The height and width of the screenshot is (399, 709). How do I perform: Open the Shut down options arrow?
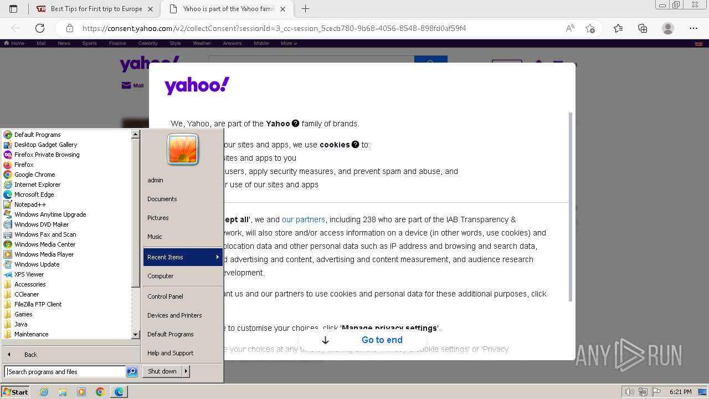pyautogui.click(x=186, y=371)
